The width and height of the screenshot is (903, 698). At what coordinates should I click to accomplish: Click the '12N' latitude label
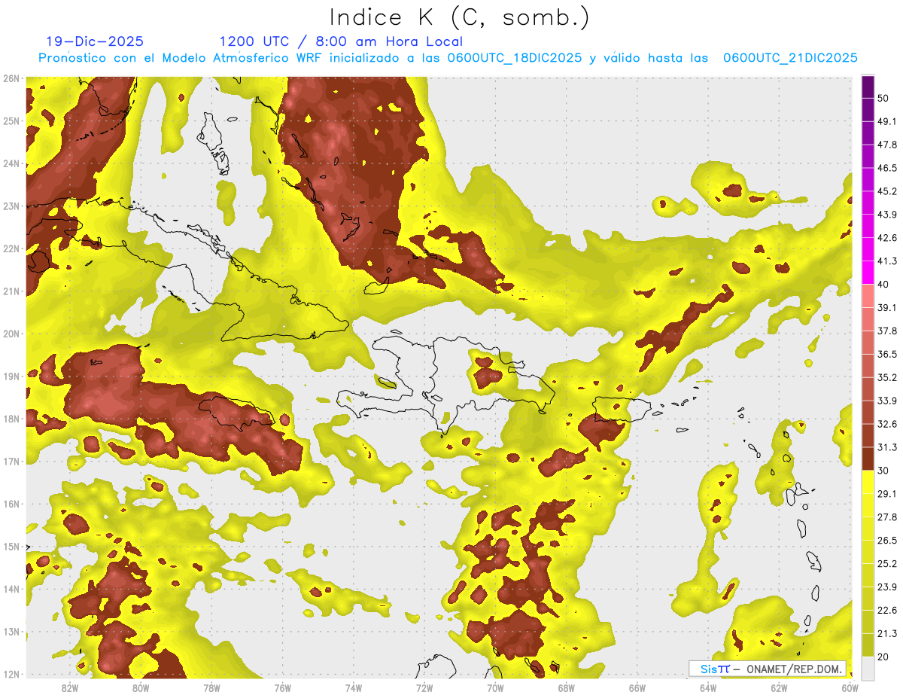[11, 674]
